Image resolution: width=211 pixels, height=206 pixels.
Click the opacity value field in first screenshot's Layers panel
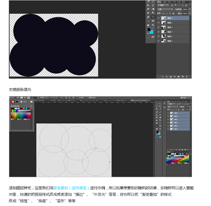click(185, 9)
